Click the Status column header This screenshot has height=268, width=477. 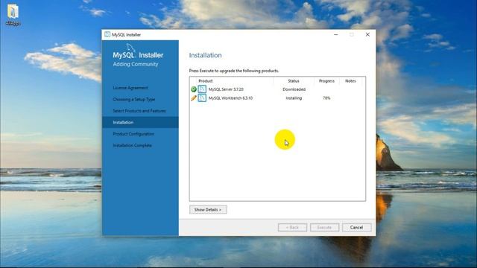294,81
